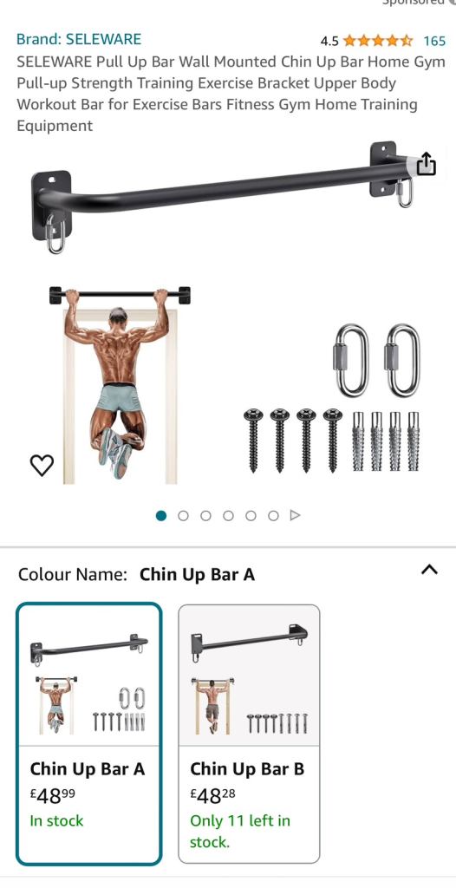Tap the SELEWARE Pull Up Bar product title
Viewport: 456px width, 888px height.
point(231,94)
